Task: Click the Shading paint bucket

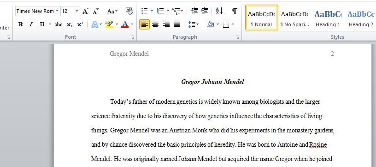Action: [x=211, y=24]
